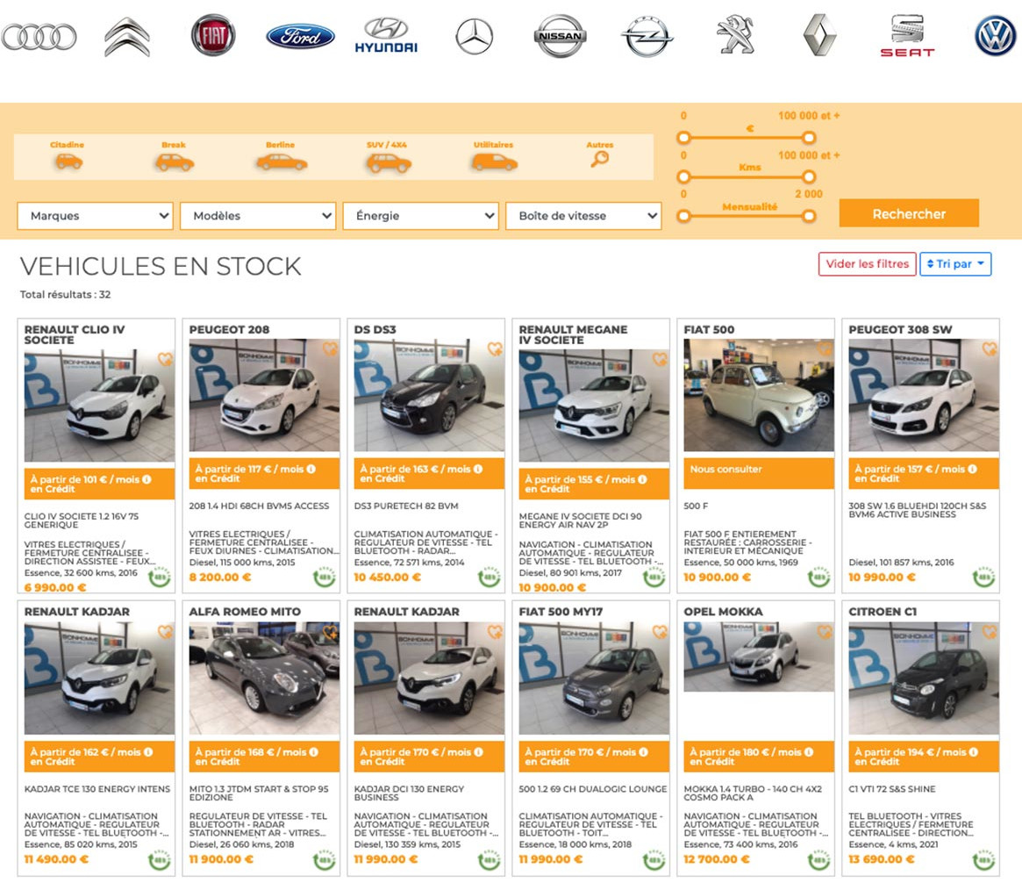The width and height of the screenshot is (1022, 883).
Task: Open info icon on Opel Mokka credit banner
Action: 809,752
